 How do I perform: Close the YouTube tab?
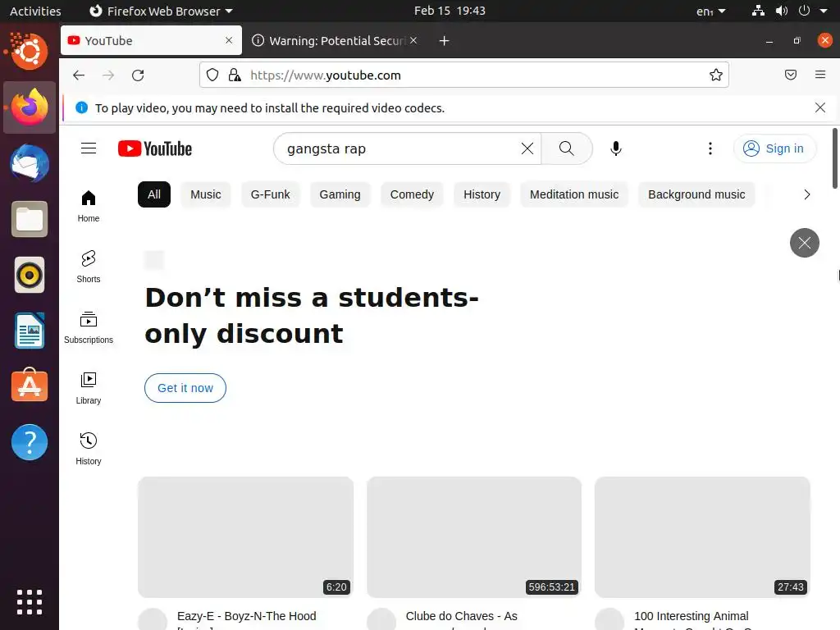tap(229, 41)
